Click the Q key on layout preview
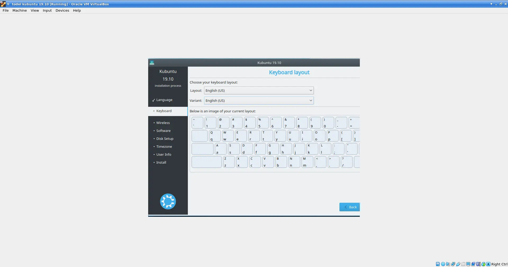The width and height of the screenshot is (508, 267). pyautogui.click(x=215, y=136)
